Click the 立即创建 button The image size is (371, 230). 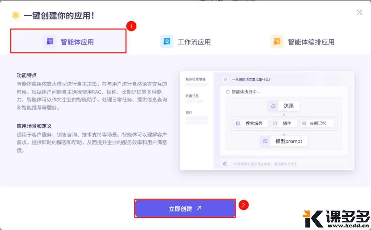pos(185,208)
